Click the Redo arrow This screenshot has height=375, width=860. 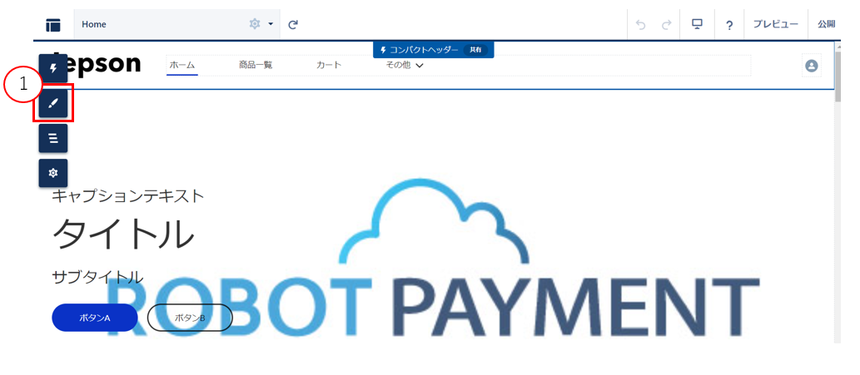[x=666, y=25]
